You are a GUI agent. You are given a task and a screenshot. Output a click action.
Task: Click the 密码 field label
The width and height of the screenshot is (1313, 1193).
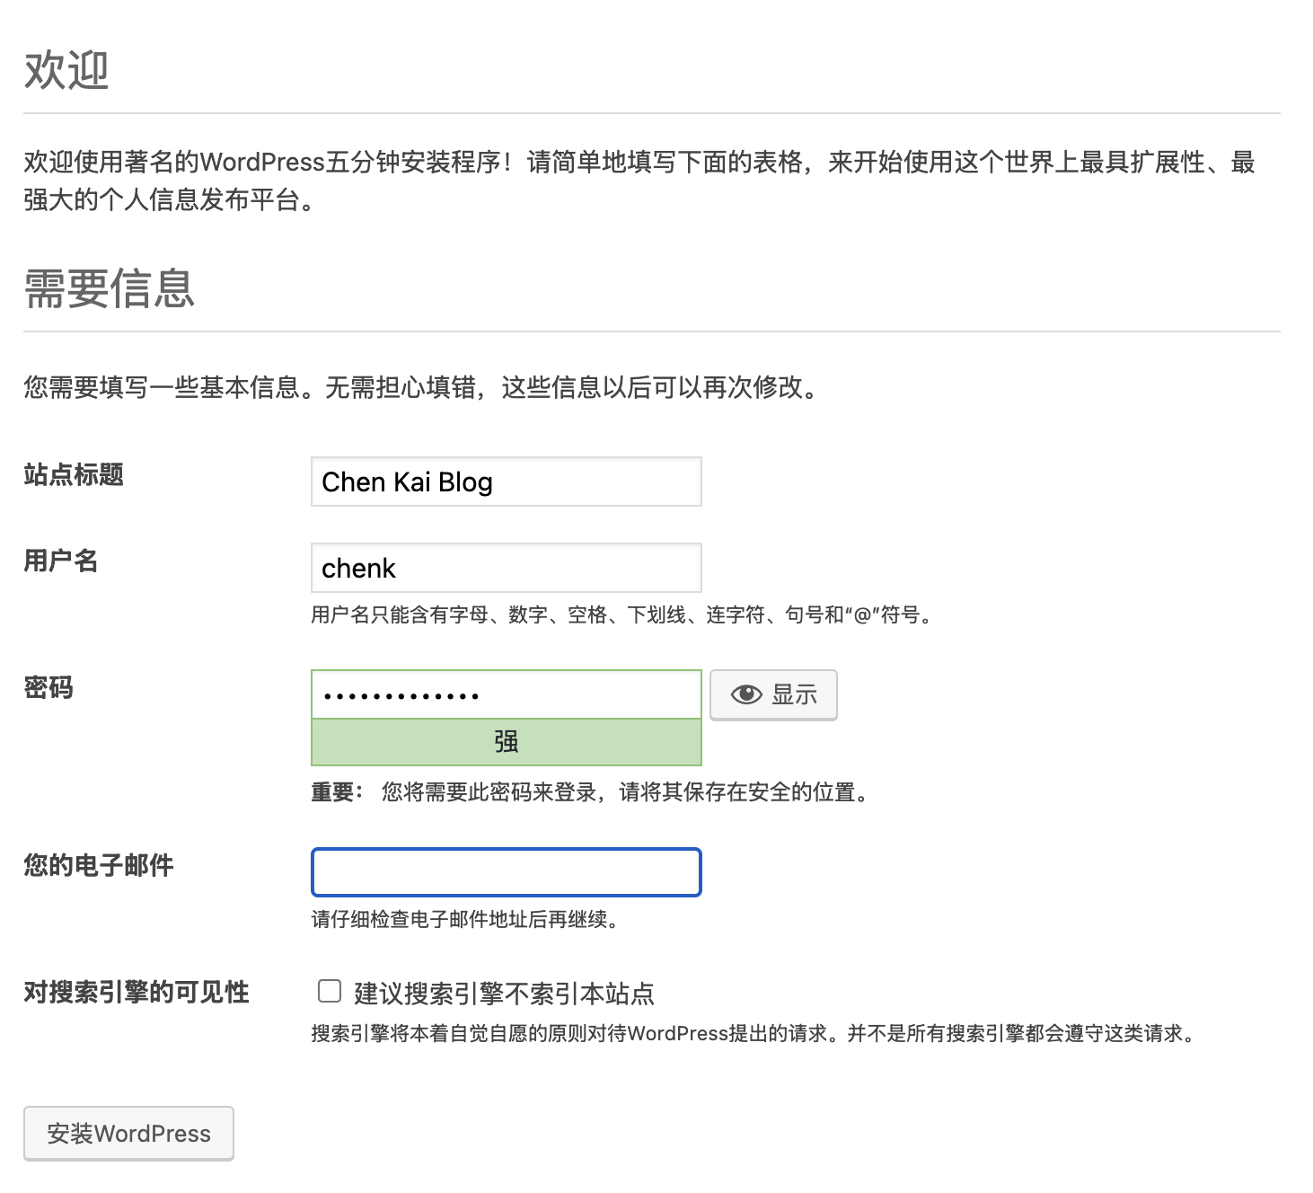tap(48, 688)
